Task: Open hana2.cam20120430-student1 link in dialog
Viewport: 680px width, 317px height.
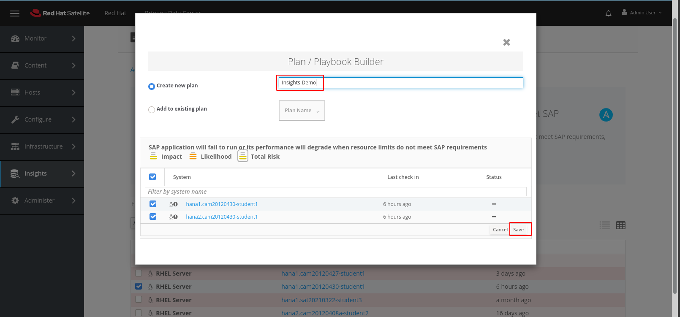Action: pyautogui.click(x=222, y=217)
